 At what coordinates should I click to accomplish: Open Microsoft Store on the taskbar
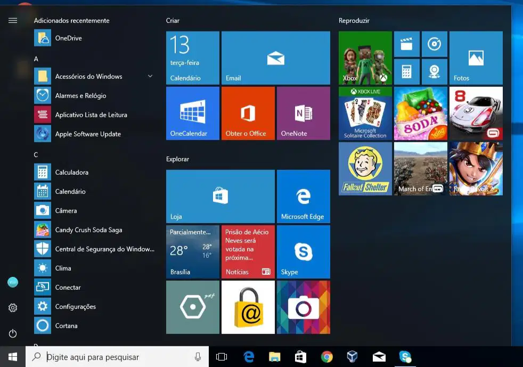[300, 357]
